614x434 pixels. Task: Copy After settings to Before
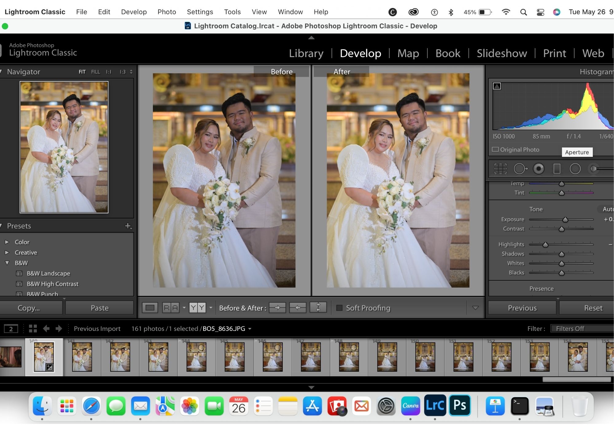click(297, 308)
